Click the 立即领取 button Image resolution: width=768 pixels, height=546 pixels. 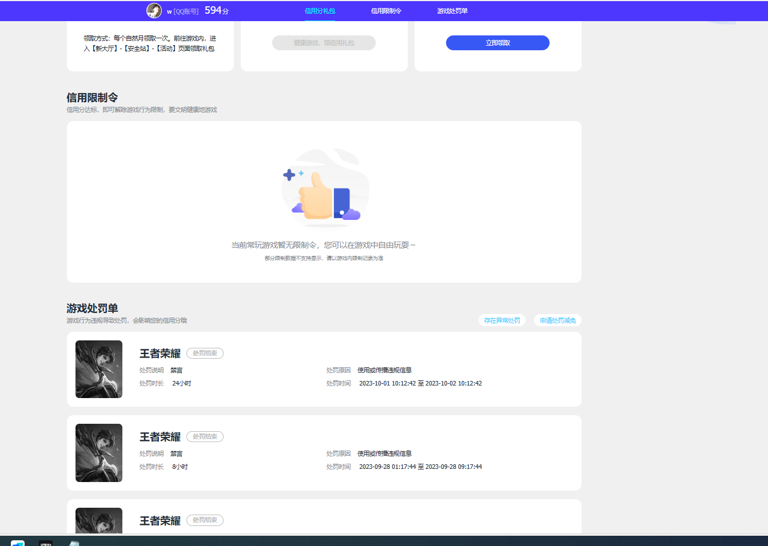click(x=498, y=42)
